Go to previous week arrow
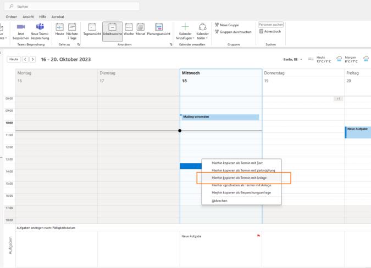 coord(25,59)
